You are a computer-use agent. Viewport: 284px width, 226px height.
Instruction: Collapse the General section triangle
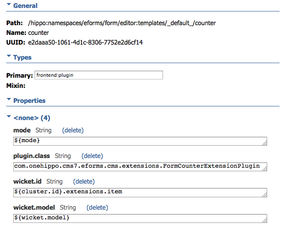point(9,4)
